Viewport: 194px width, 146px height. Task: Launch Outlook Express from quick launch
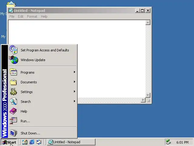(x=39, y=142)
